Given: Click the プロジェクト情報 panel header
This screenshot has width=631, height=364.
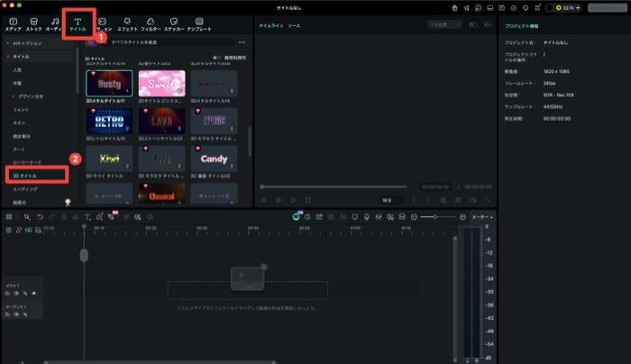Looking at the screenshot, I should pyautogui.click(x=522, y=26).
